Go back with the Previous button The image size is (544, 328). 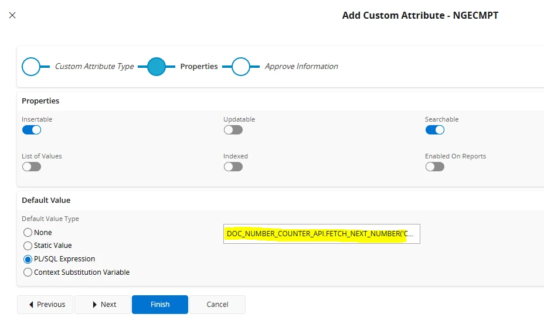tap(45, 305)
